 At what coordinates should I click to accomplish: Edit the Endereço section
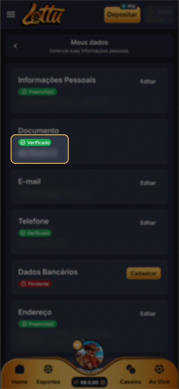tap(148, 314)
